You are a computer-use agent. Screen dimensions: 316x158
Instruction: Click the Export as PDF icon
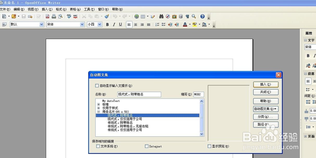[47, 16]
